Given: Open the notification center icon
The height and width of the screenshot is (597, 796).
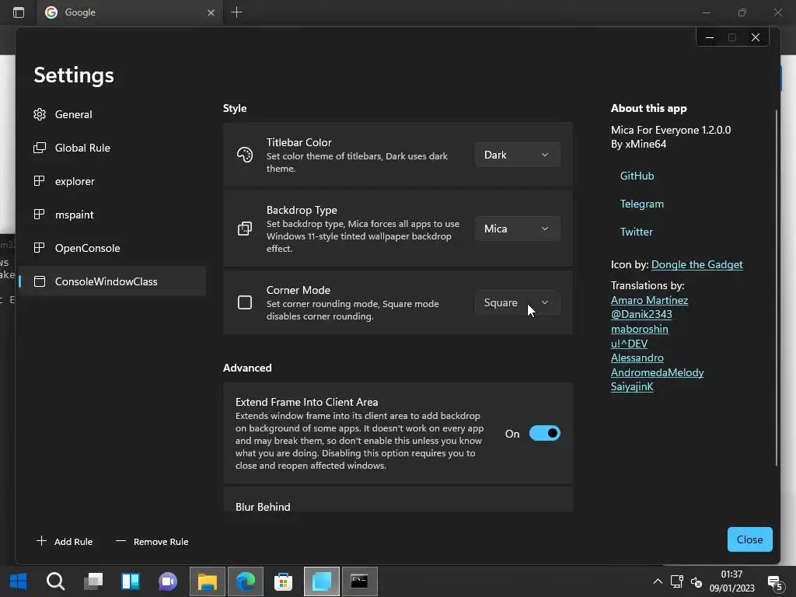Looking at the screenshot, I should click(x=775, y=582).
